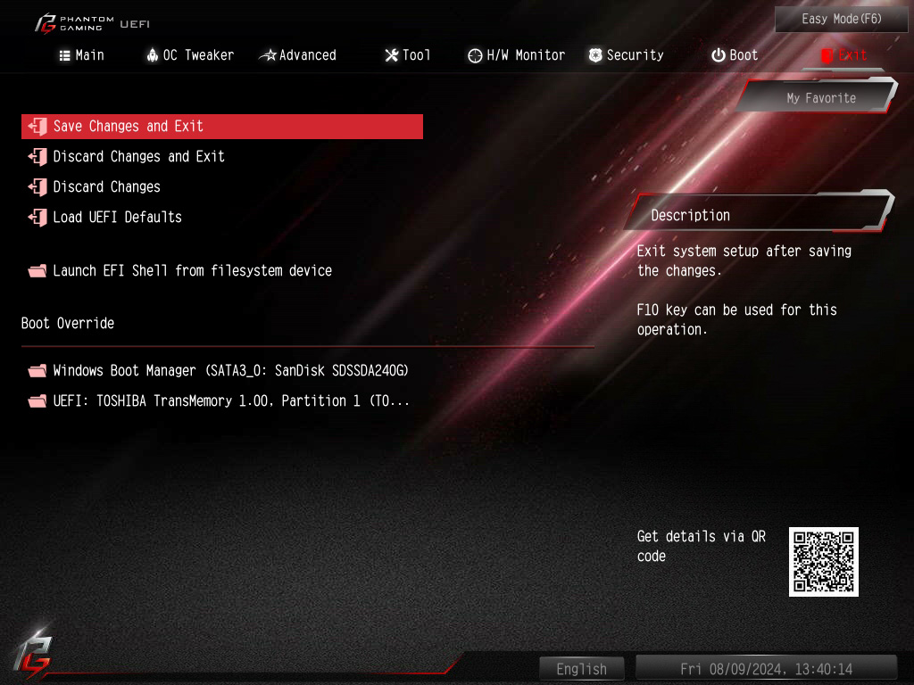The image size is (914, 685).
Task: Select Save Changes and Exit
Action: click(x=222, y=127)
